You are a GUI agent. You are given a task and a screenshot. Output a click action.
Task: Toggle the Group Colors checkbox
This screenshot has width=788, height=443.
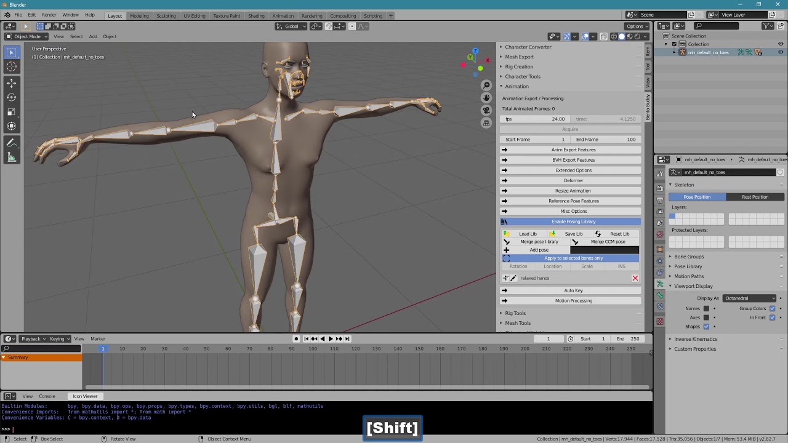[772, 308]
